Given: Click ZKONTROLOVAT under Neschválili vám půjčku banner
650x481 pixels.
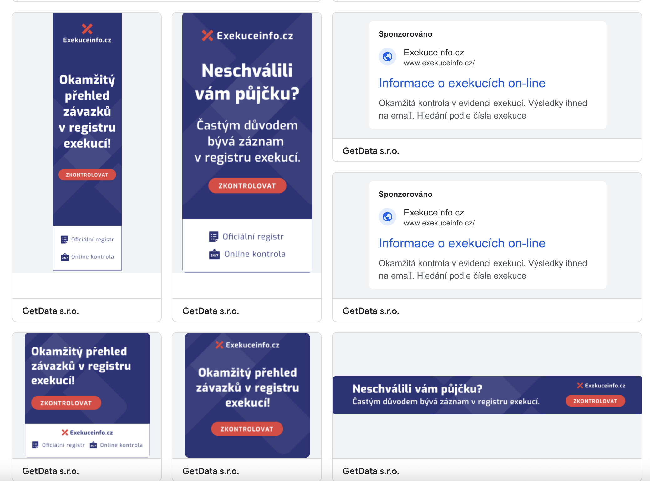Looking at the screenshot, I should pyautogui.click(x=247, y=186).
